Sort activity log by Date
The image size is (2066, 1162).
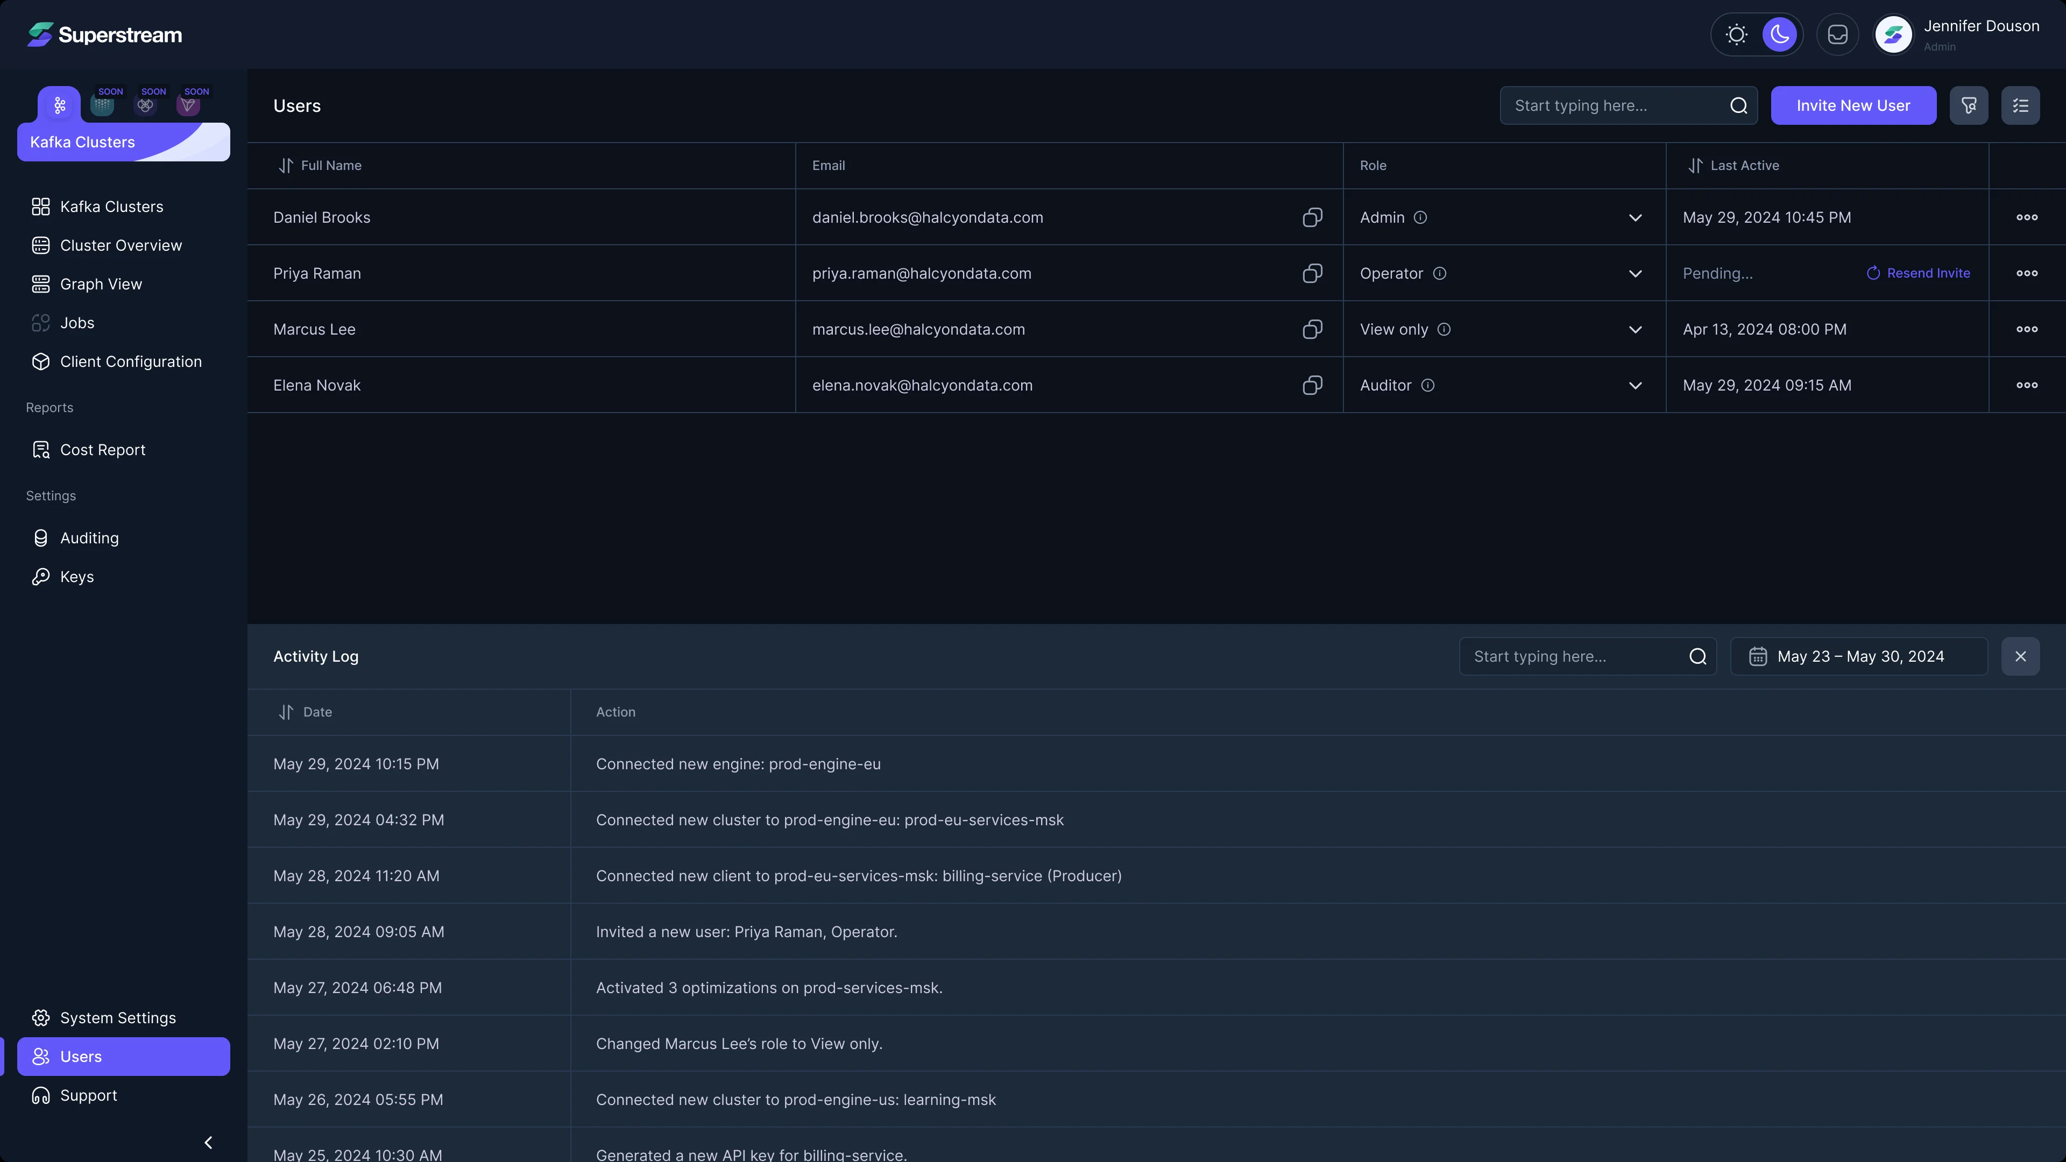point(286,712)
